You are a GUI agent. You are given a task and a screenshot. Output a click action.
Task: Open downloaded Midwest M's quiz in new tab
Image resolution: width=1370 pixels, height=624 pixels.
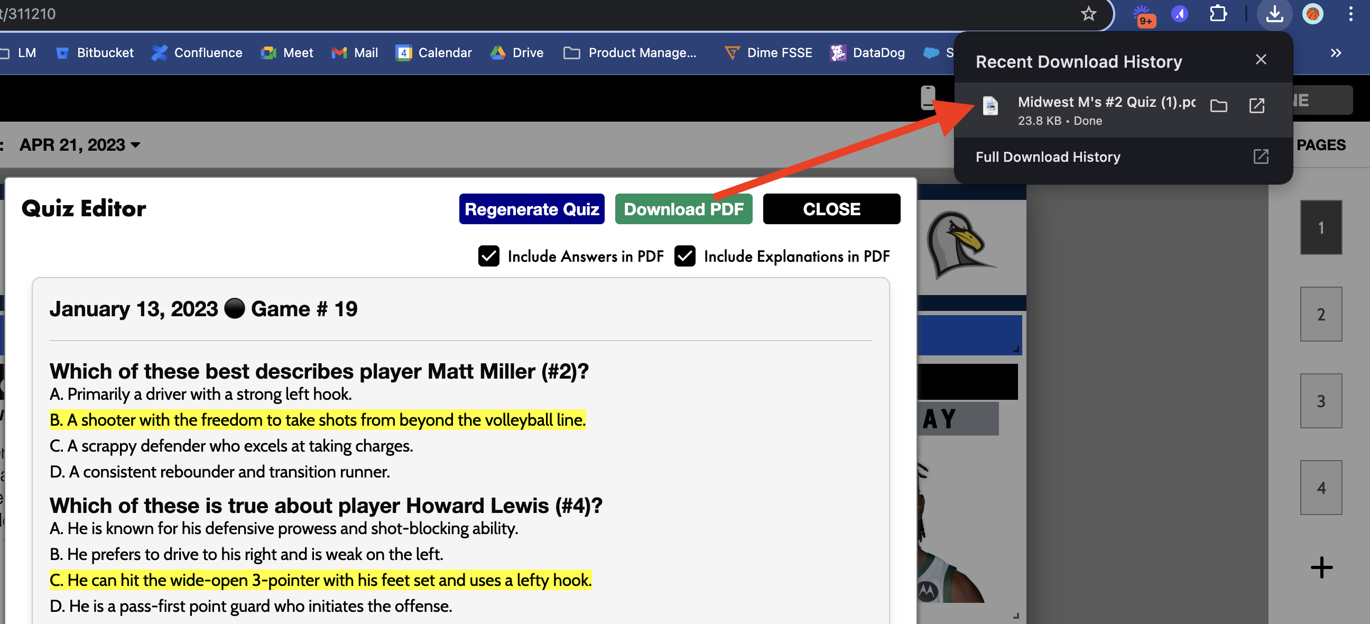[1256, 106]
